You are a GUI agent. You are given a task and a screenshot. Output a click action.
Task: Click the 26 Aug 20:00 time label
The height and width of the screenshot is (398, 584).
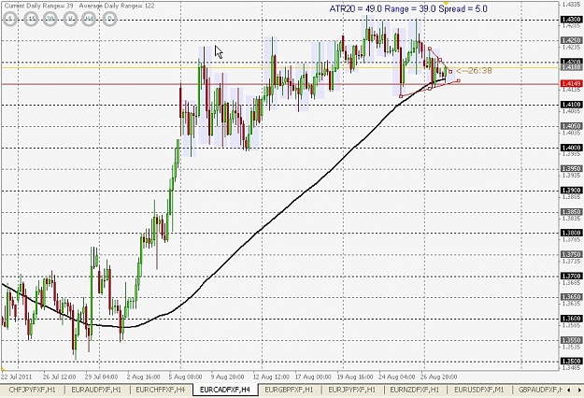[439, 377]
